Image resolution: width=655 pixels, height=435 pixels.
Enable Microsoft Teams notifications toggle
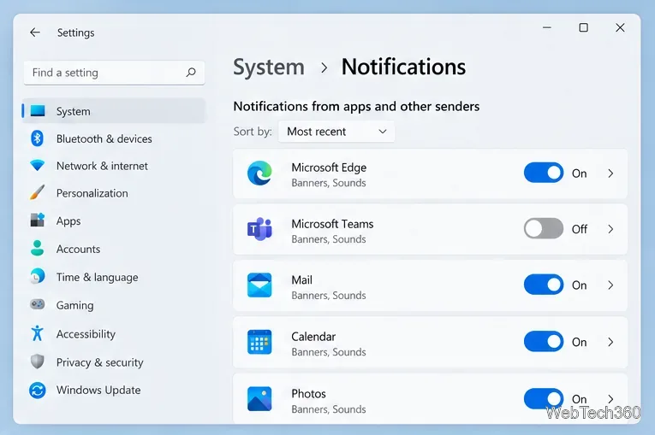point(544,228)
